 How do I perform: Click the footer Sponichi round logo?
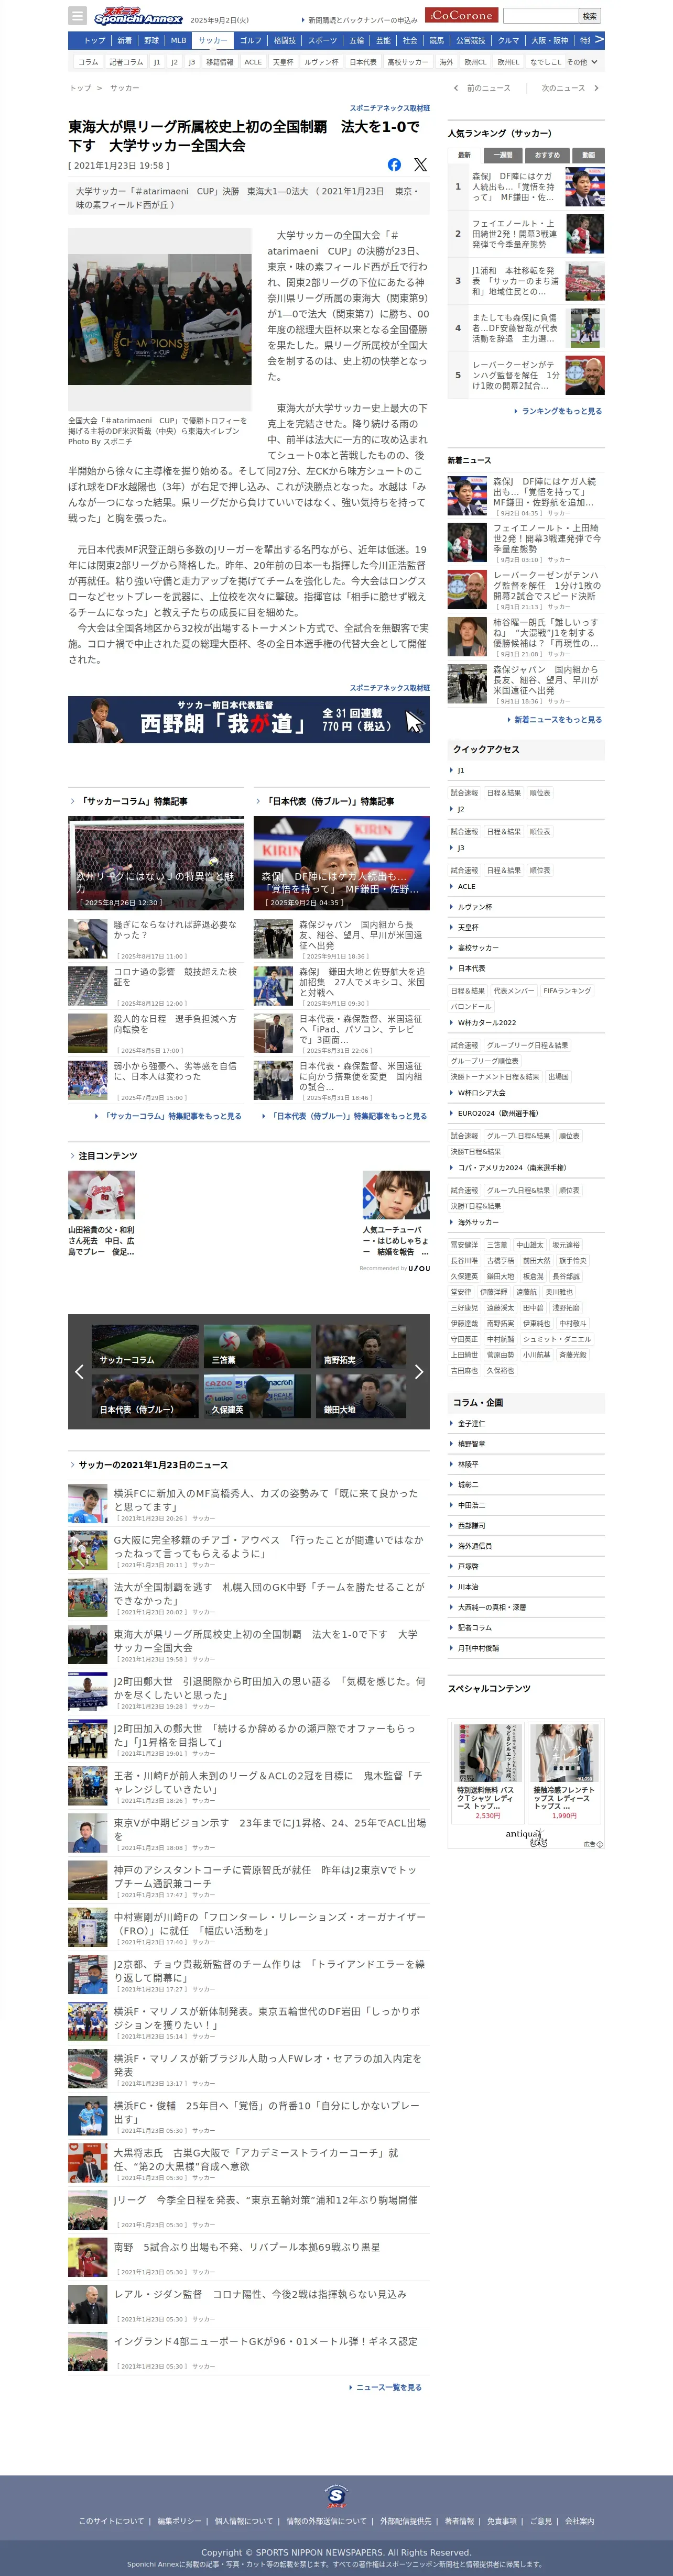click(337, 2496)
